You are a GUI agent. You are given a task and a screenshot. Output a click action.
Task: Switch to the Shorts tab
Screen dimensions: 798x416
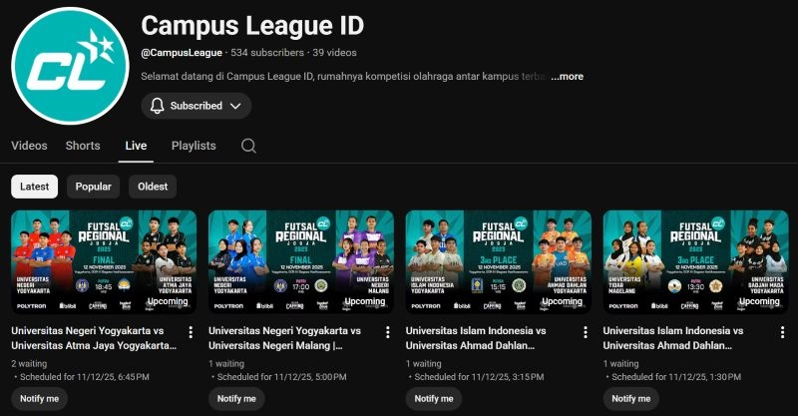(x=83, y=146)
